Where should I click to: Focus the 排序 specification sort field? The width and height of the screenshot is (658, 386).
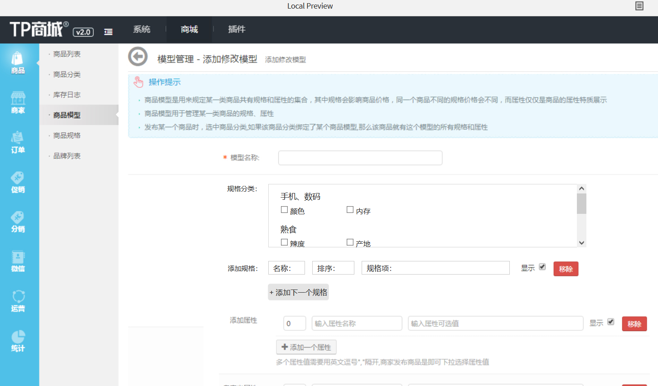pos(333,268)
